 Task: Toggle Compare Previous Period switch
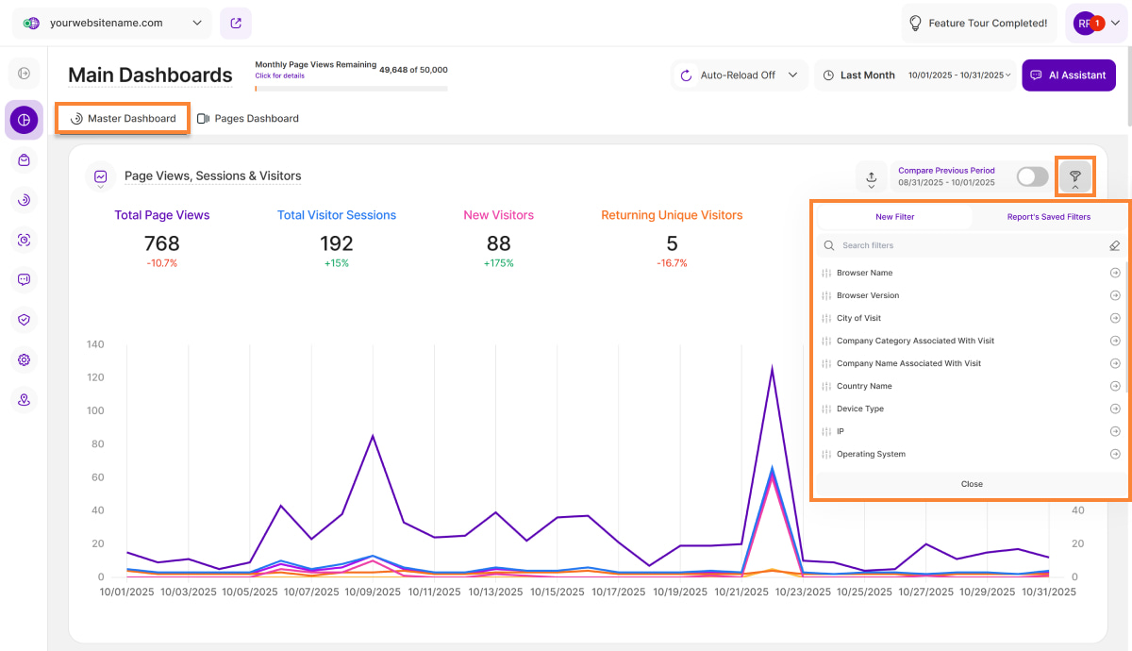1032,176
